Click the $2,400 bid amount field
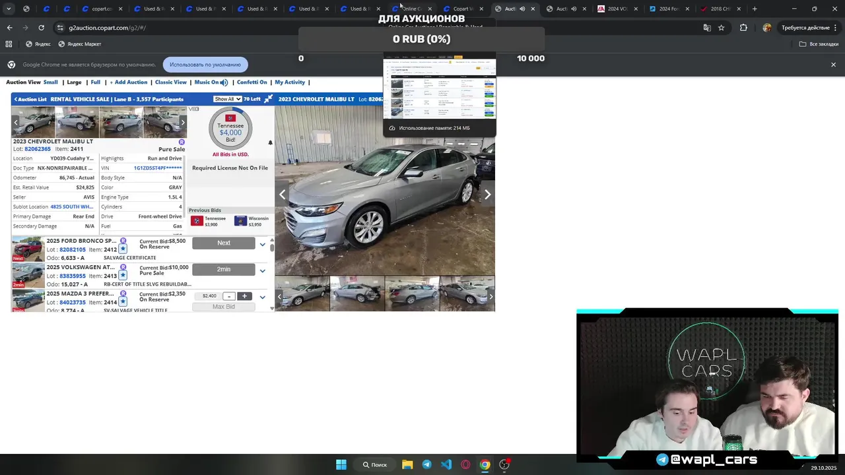 [x=209, y=296]
